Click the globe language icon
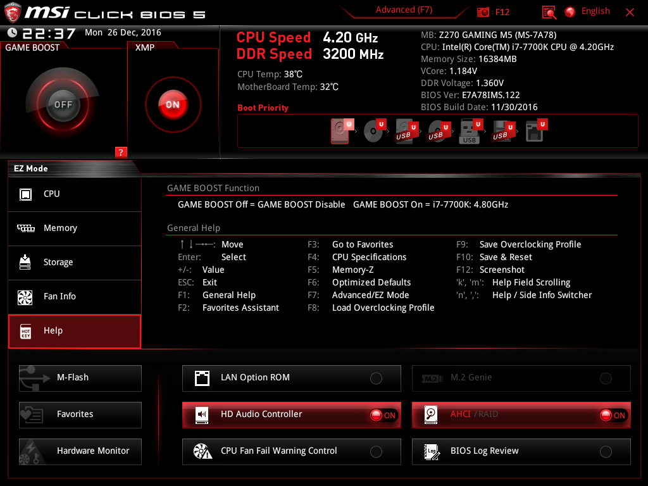This screenshot has width=648, height=486. coord(570,12)
